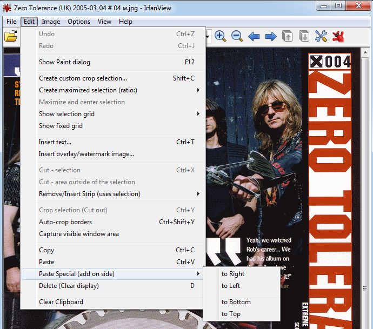Open settings with the wrench icon
Viewport: 373px width, 329px height.
pyautogui.click(x=321, y=36)
